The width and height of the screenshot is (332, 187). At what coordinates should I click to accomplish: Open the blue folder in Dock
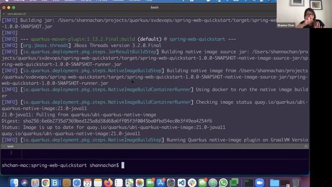[274, 182]
